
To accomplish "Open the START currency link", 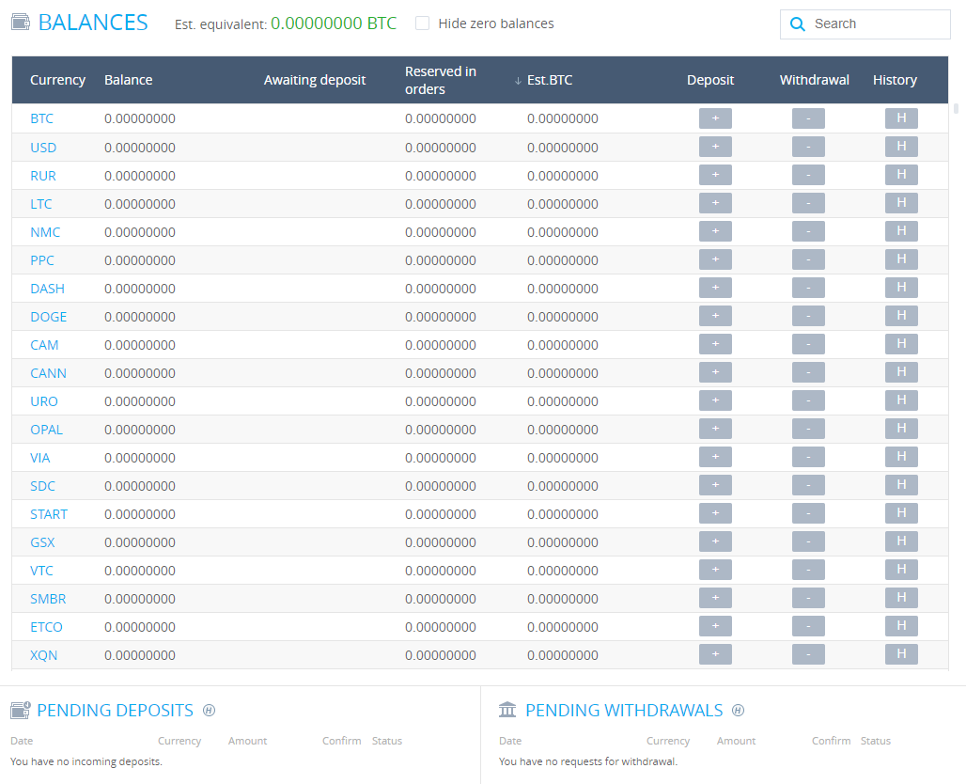I will 49,514.
